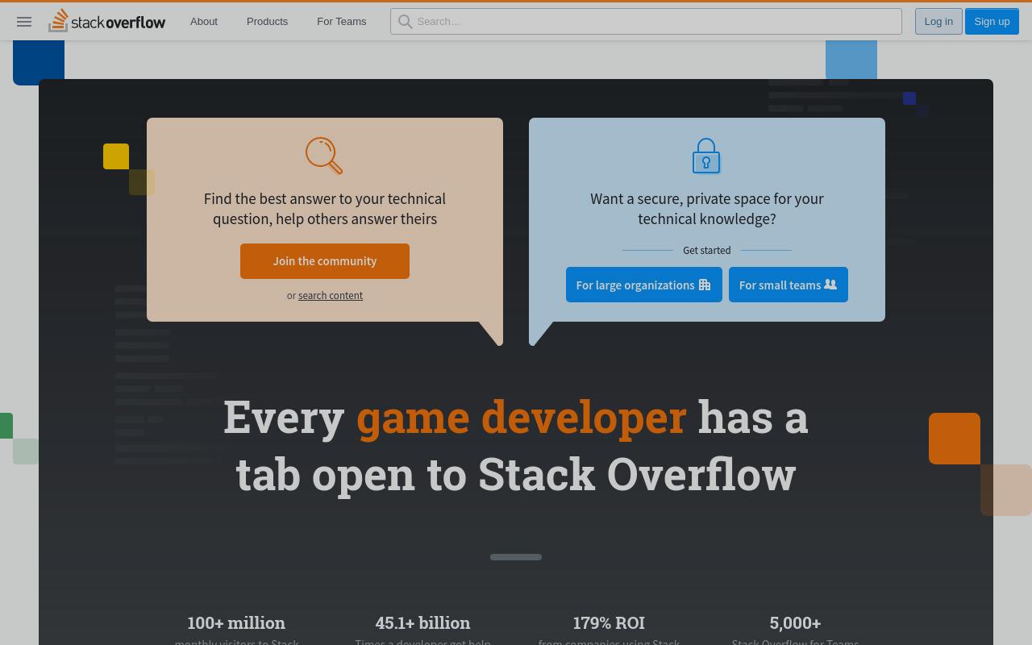Screen dimensions: 1032x645
Task: Open the Products menu item
Action: click(x=267, y=21)
